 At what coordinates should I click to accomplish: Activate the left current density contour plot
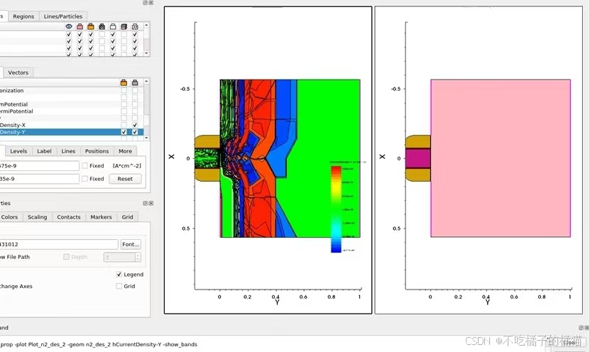(x=268, y=160)
